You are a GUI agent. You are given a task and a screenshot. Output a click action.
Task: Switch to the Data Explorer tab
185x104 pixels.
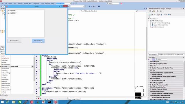170,55
